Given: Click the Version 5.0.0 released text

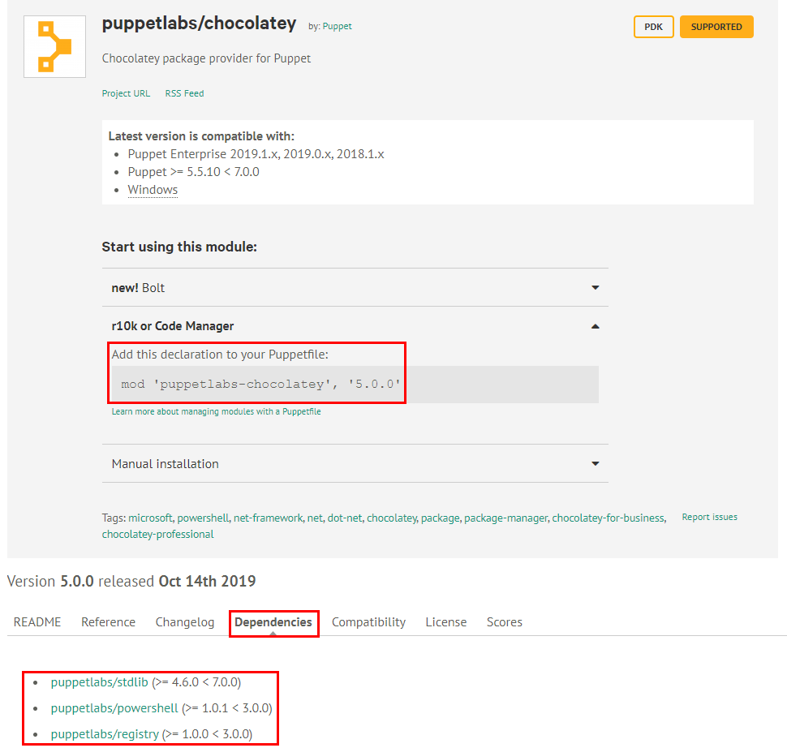Looking at the screenshot, I should [x=131, y=581].
